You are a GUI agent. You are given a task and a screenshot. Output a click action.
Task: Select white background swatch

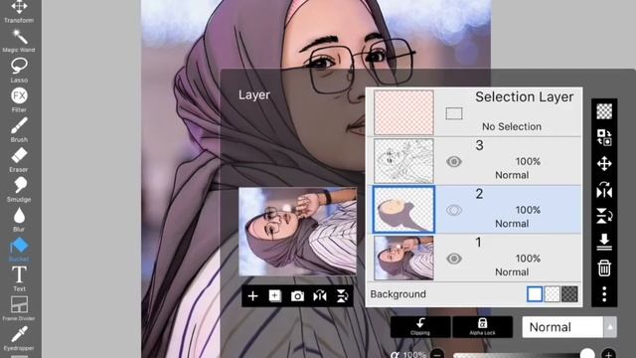535,294
